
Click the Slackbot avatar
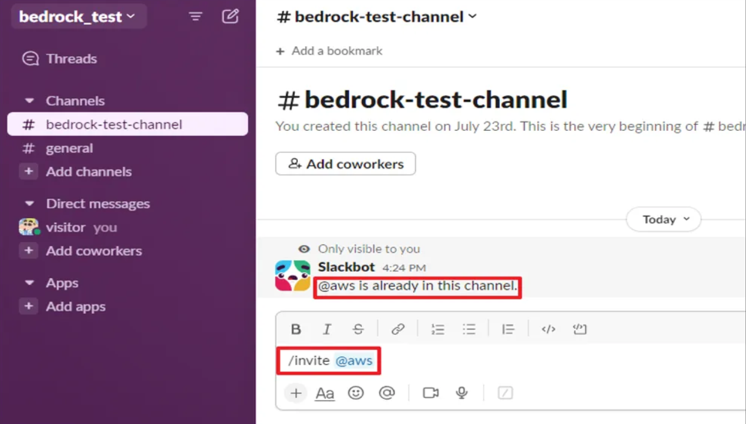tap(292, 276)
